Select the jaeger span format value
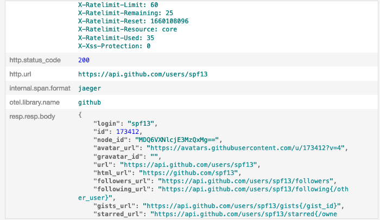 pos(90,88)
